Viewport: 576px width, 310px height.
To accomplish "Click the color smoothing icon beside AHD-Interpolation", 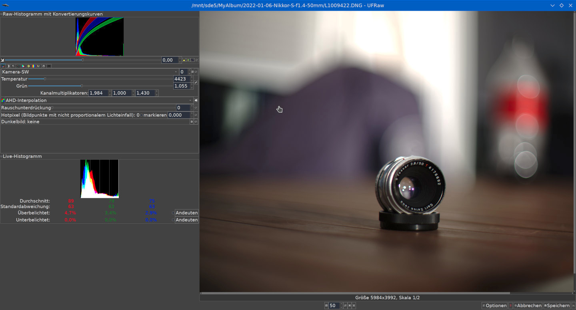I will (x=196, y=101).
